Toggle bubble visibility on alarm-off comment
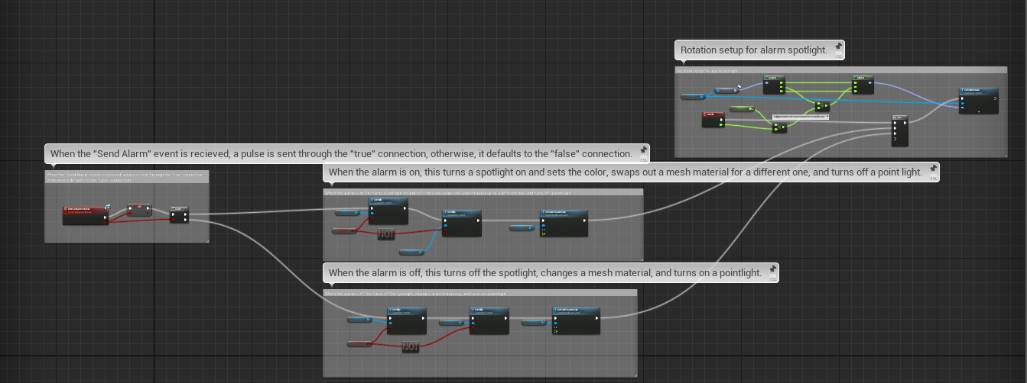Viewport: 1027px width, 383px height. coord(773,278)
